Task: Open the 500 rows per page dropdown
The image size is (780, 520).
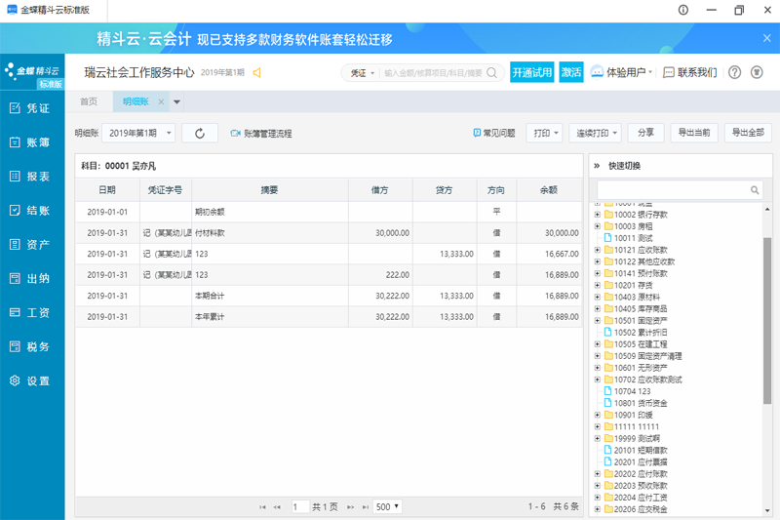Action: (x=387, y=506)
